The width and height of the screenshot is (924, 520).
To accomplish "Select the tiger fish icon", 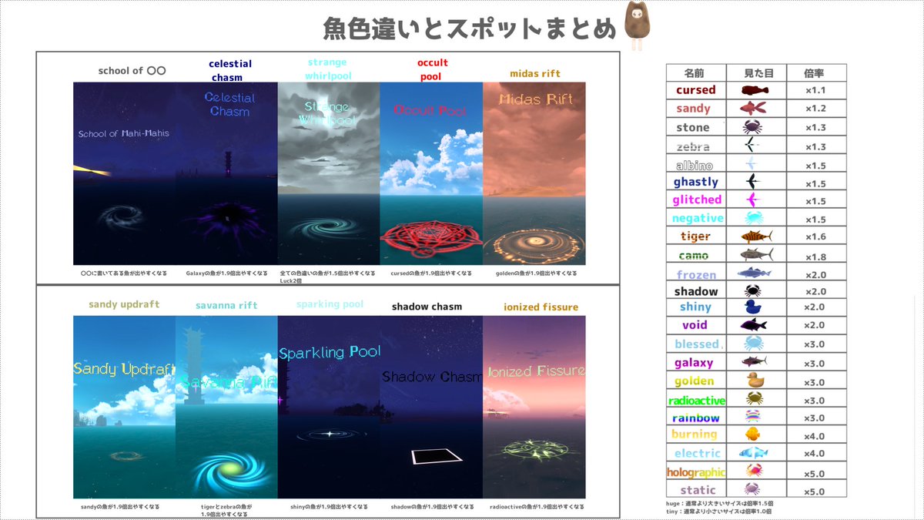I will [755, 234].
